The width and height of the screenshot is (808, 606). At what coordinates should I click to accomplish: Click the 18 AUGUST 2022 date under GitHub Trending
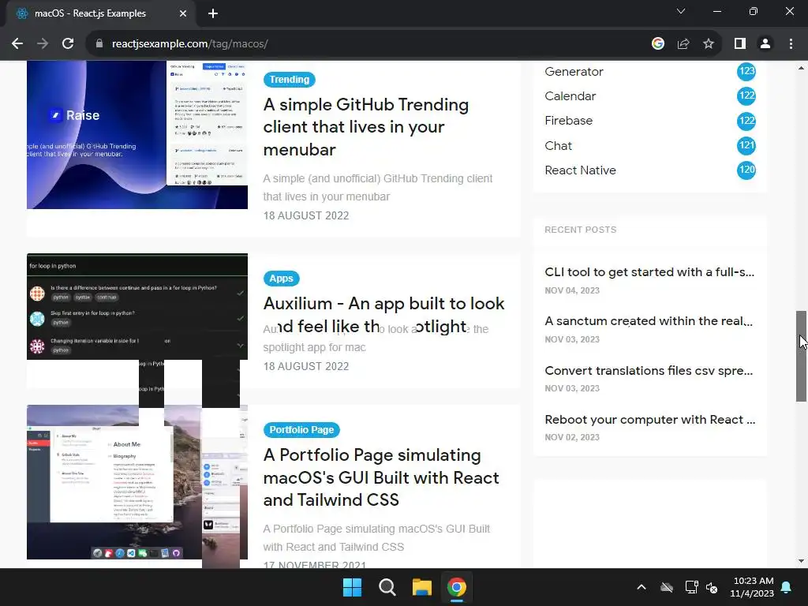pos(306,215)
